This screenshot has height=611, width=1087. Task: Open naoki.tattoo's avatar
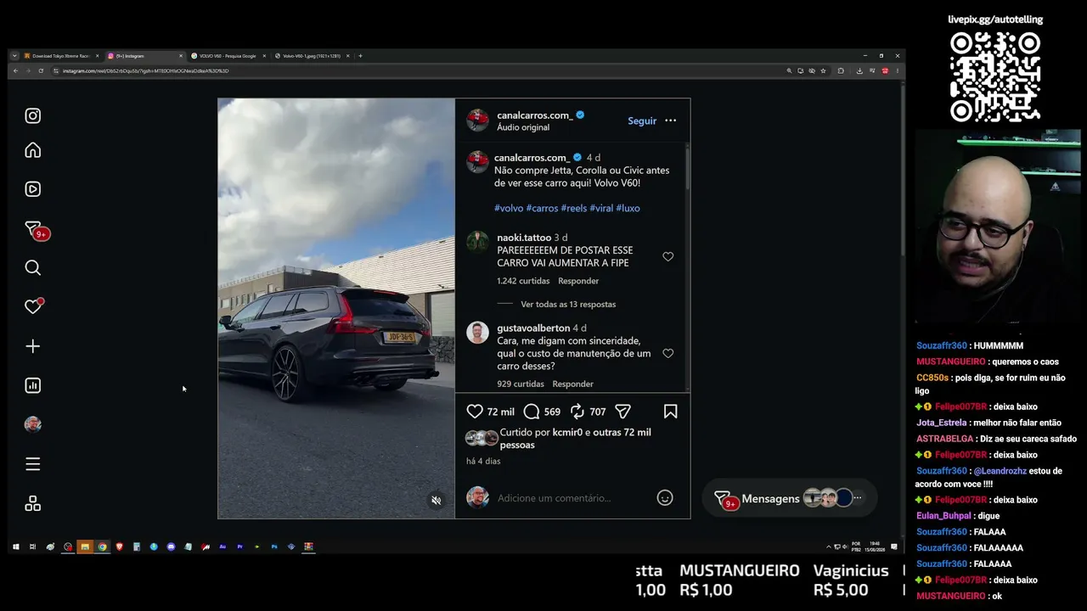click(478, 242)
